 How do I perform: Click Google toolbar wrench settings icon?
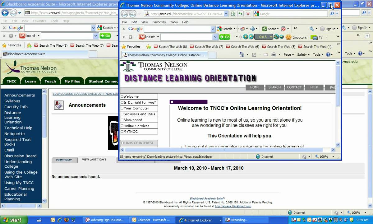coord(312,29)
